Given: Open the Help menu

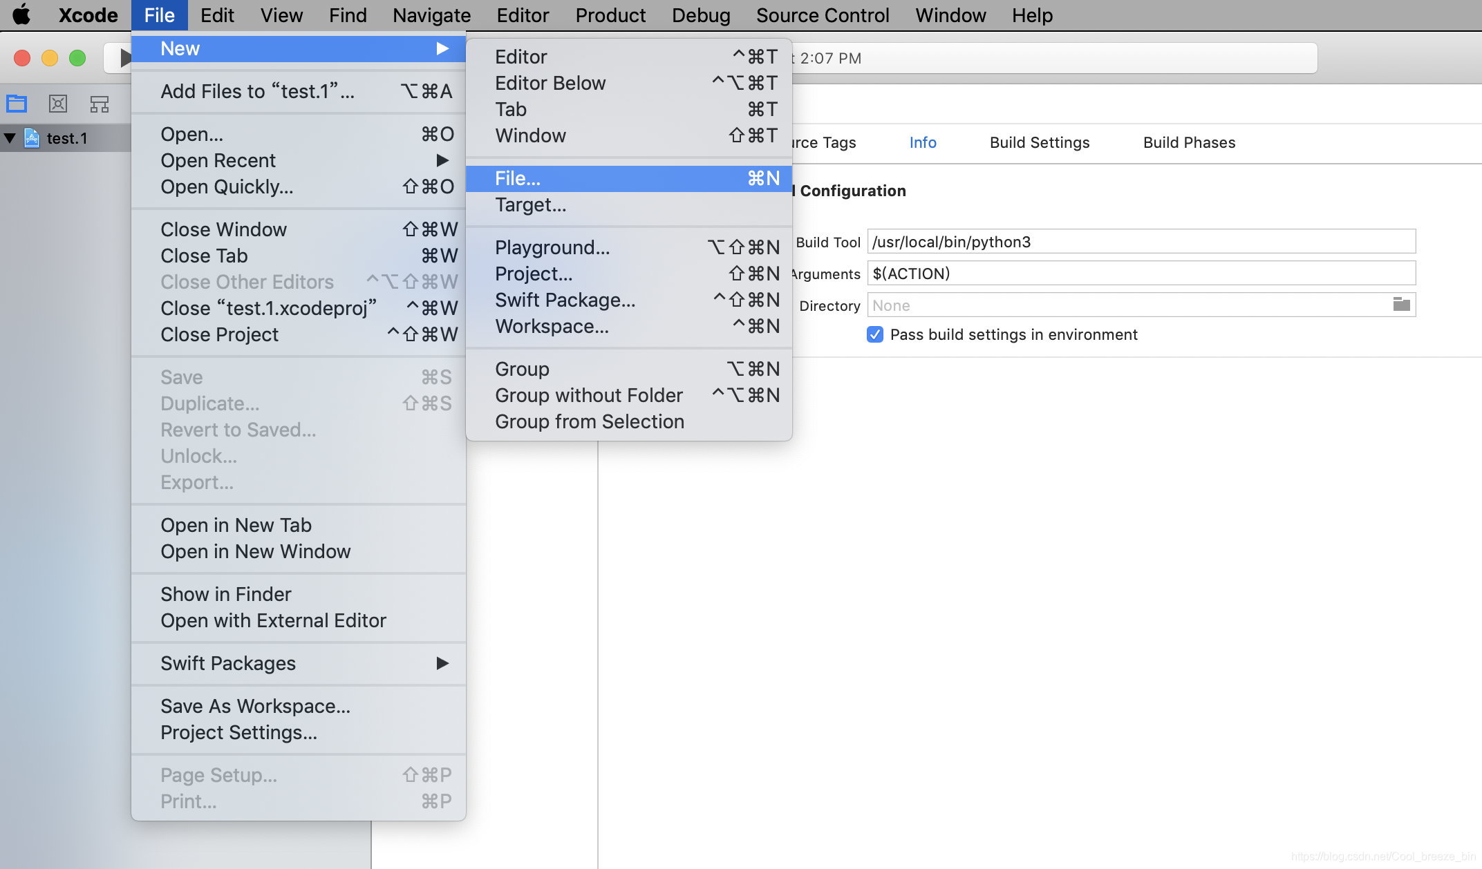Looking at the screenshot, I should point(1032,15).
